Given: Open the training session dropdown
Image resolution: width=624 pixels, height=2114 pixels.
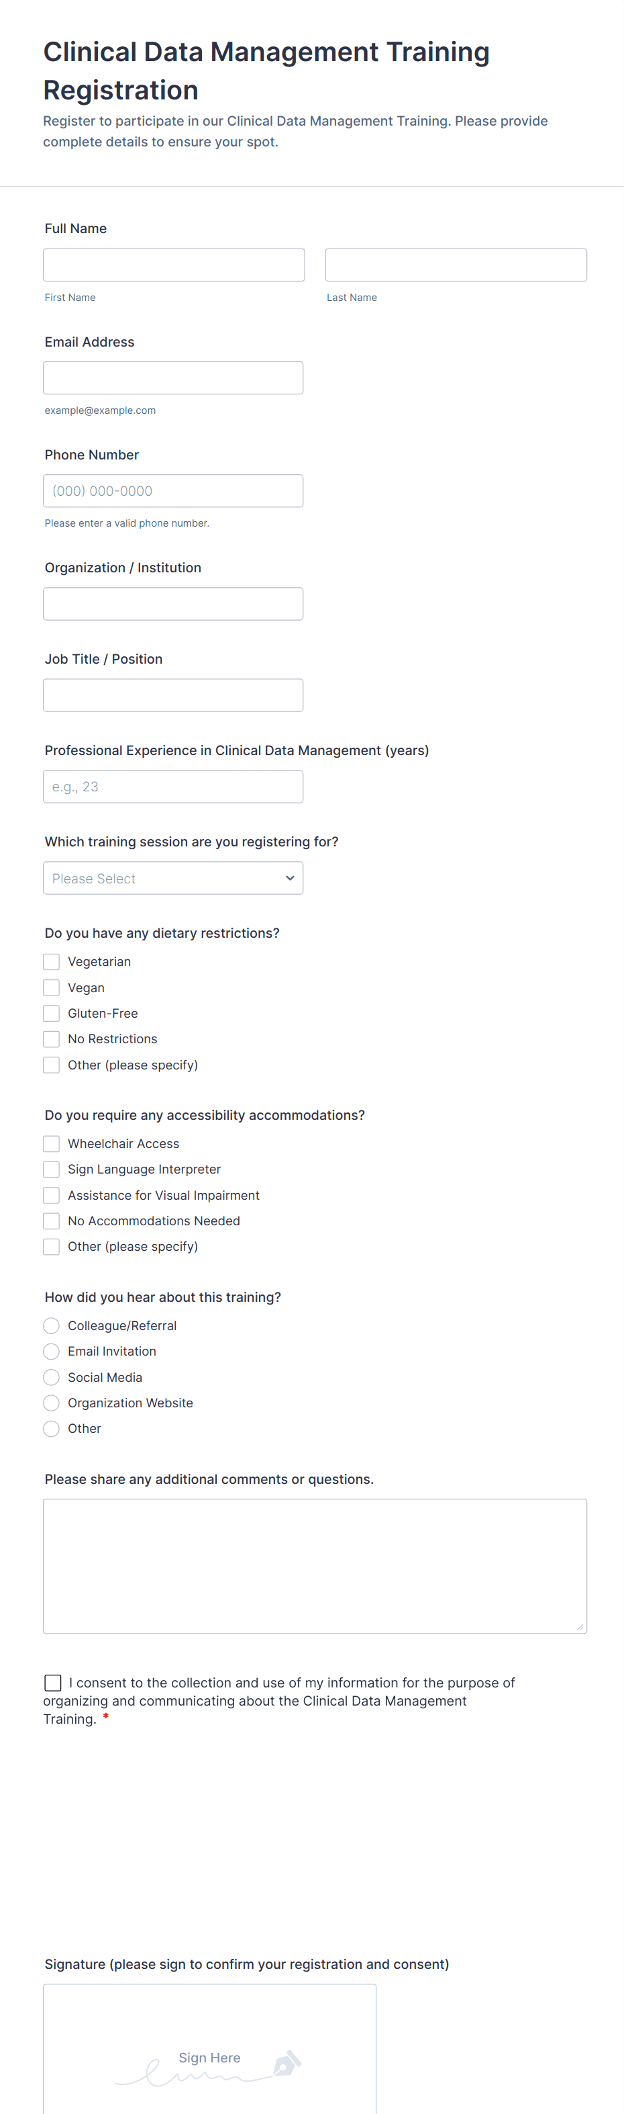Looking at the screenshot, I should click(173, 877).
